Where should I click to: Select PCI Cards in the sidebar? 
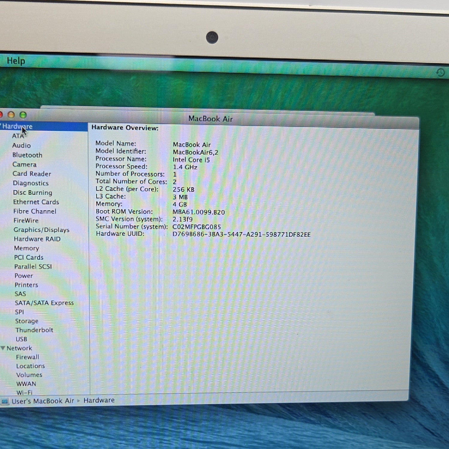29,257
